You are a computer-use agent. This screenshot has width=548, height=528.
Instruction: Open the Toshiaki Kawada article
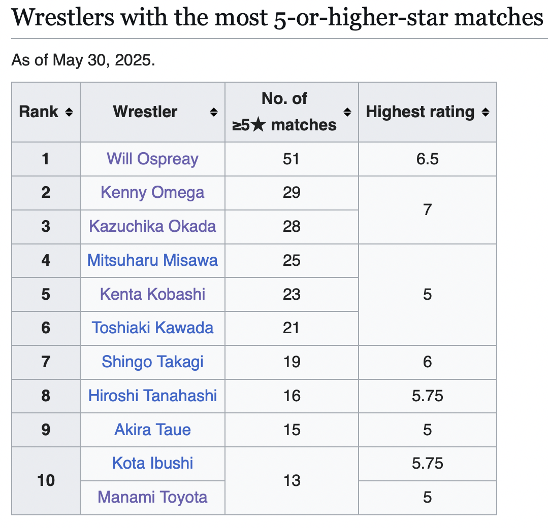[152, 328]
